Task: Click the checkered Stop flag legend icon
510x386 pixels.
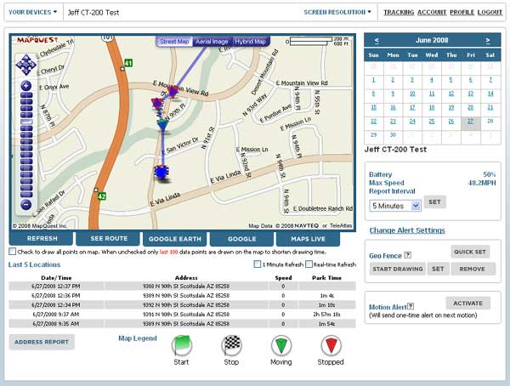Action: (231, 346)
